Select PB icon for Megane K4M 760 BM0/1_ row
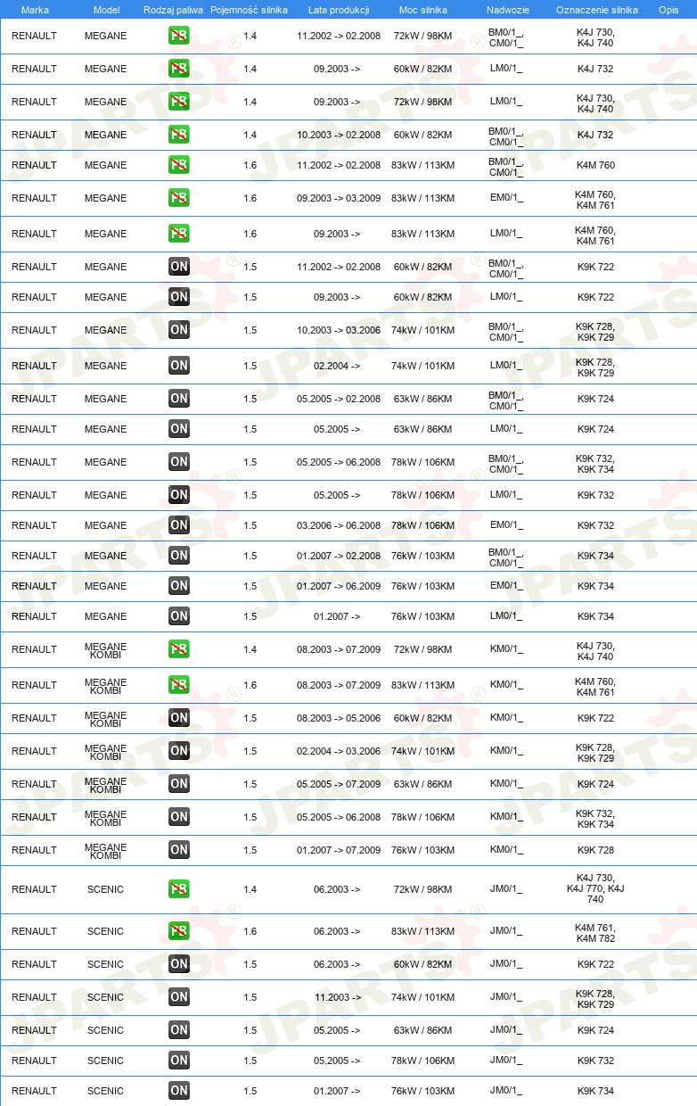This screenshot has width=697, height=1106. pos(179,165)
